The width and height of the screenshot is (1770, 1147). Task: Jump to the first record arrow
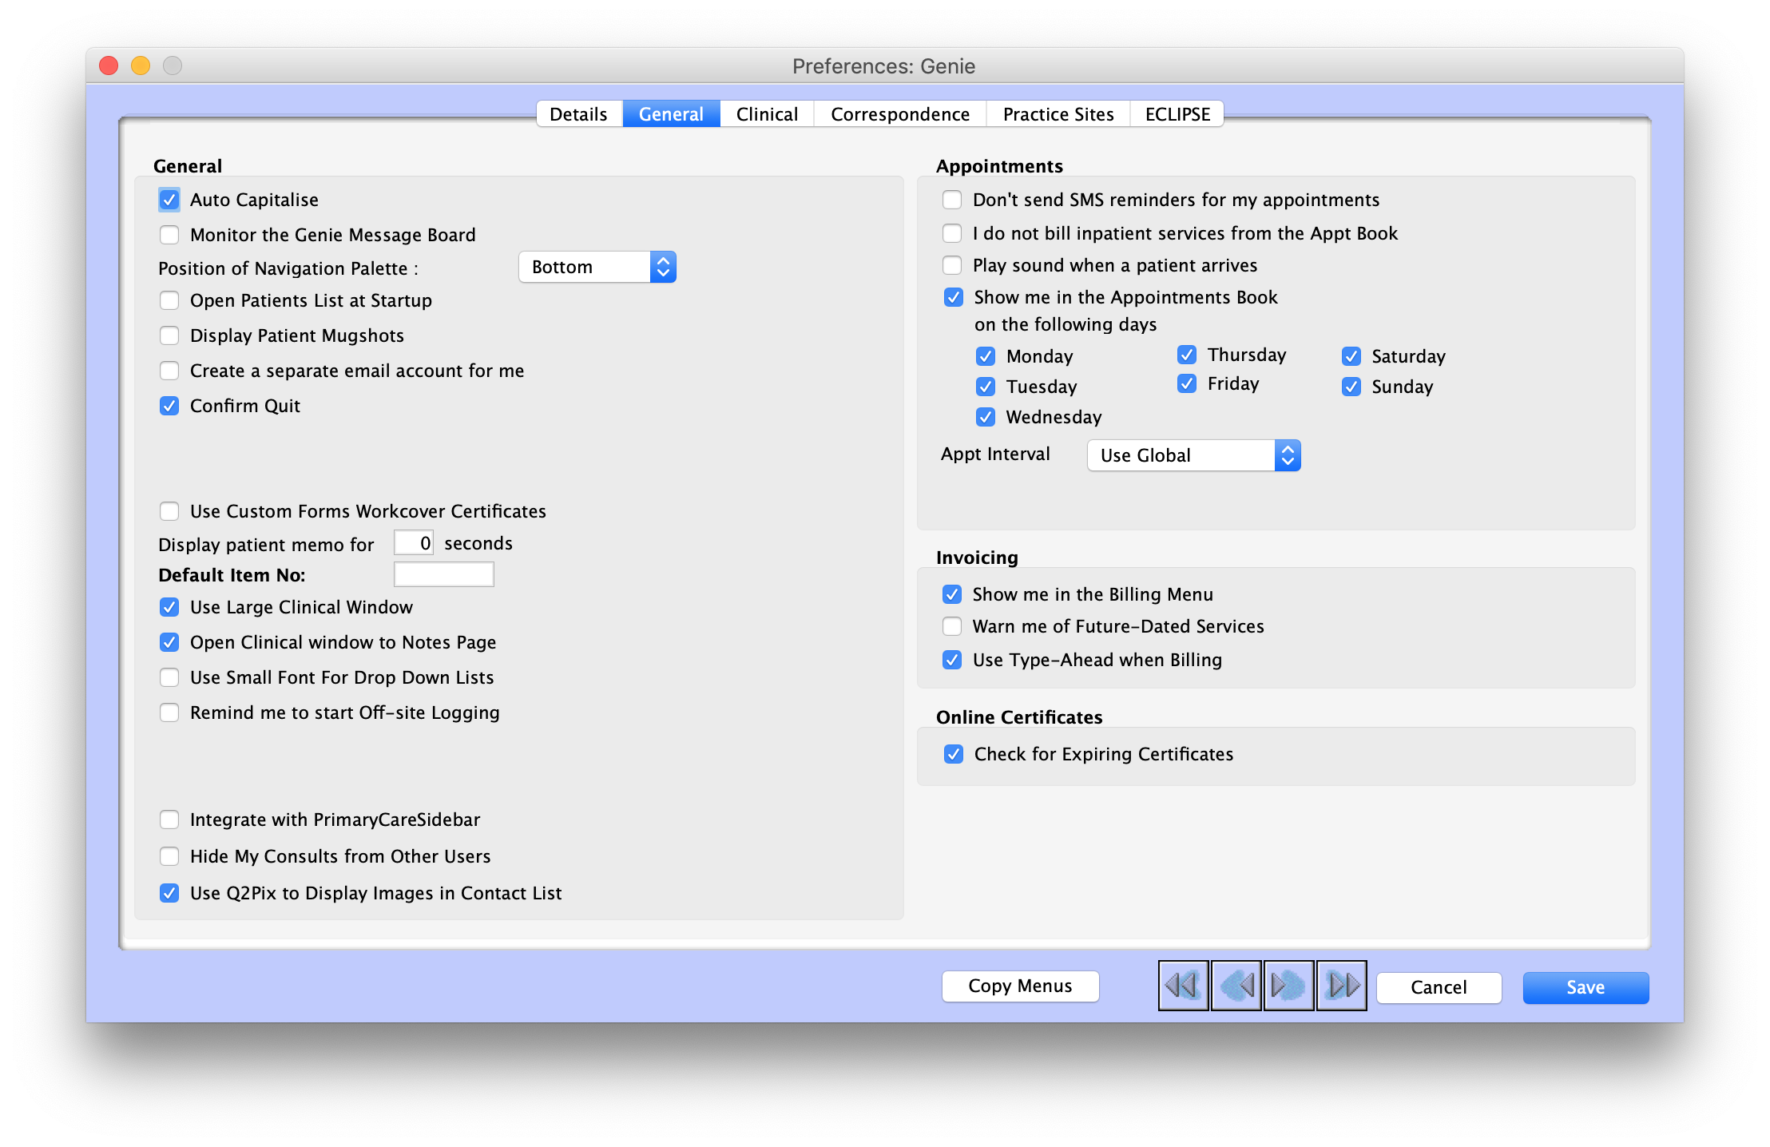tap(1184, 986)
